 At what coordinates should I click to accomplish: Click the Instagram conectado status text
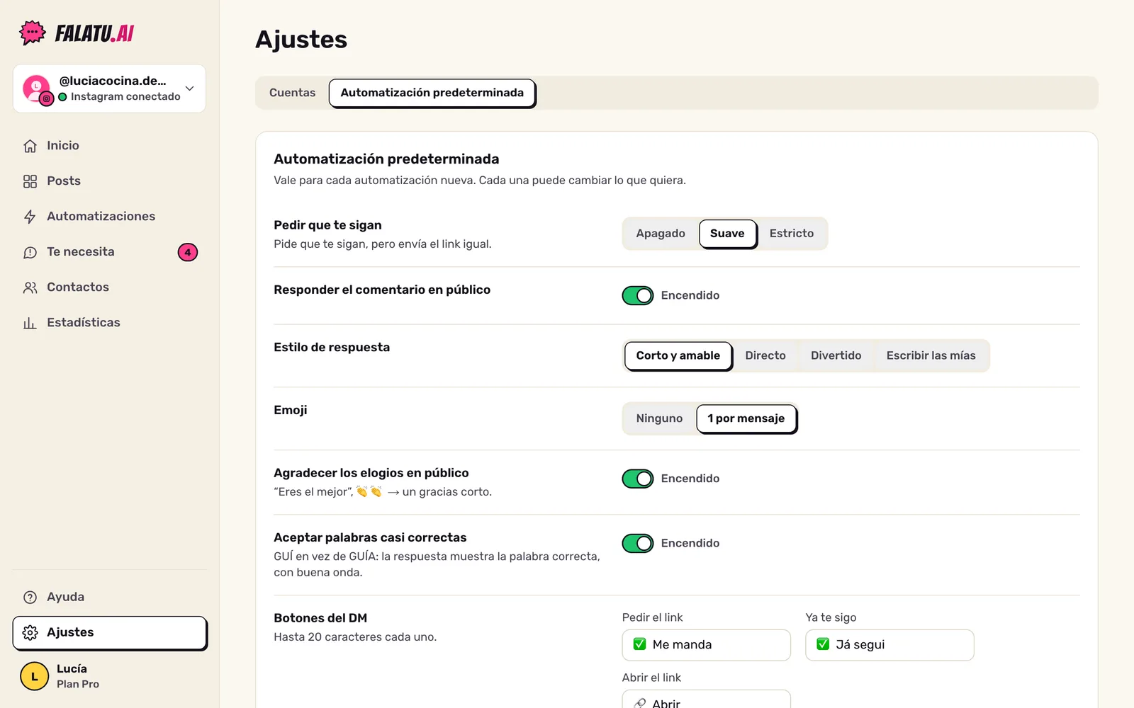tap(125, 97)
